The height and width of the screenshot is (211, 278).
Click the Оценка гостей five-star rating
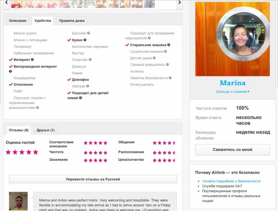point(22,152)
